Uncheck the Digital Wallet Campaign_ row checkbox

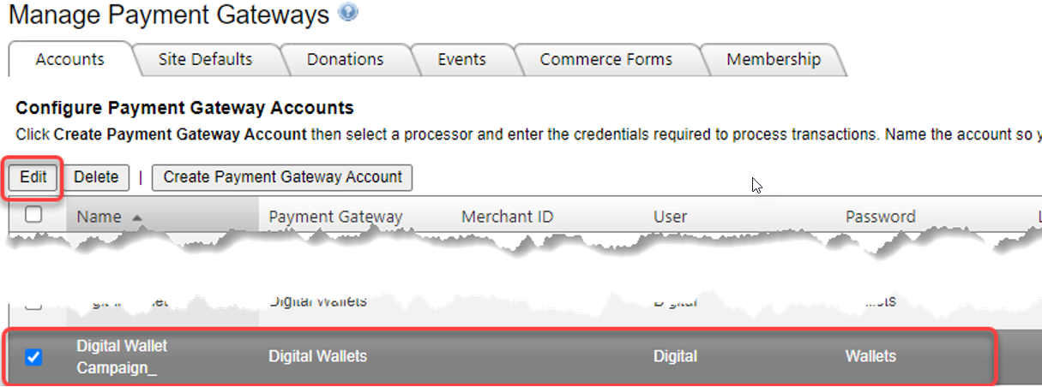pyautogui.click(x=33, y=357)
